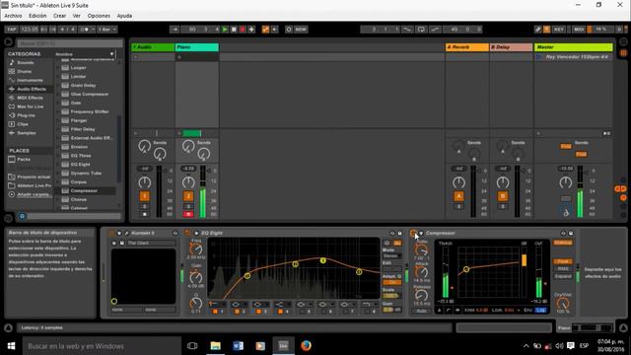Click the Compressor Dry/Wet knob
Screen dimensions: 631x355
tap(563, 304)
